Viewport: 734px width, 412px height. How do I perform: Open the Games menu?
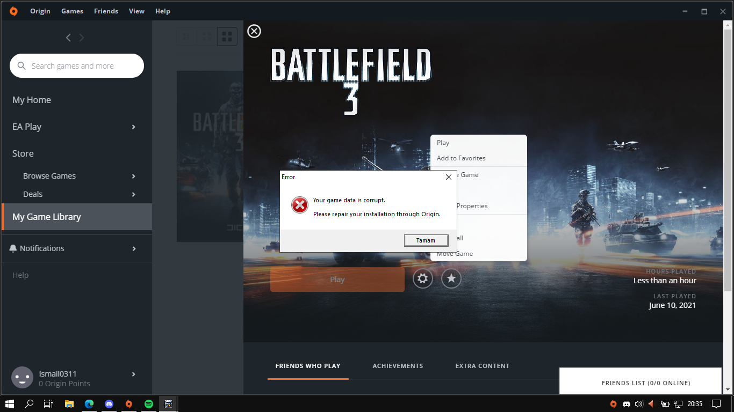coord(72,11)
